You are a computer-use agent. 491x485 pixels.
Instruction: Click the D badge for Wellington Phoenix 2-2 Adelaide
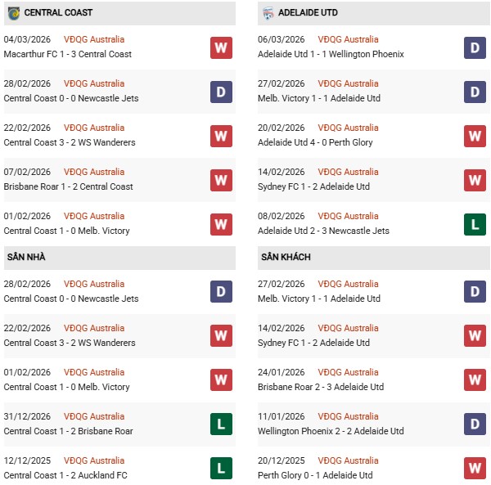tap(475, 424)
